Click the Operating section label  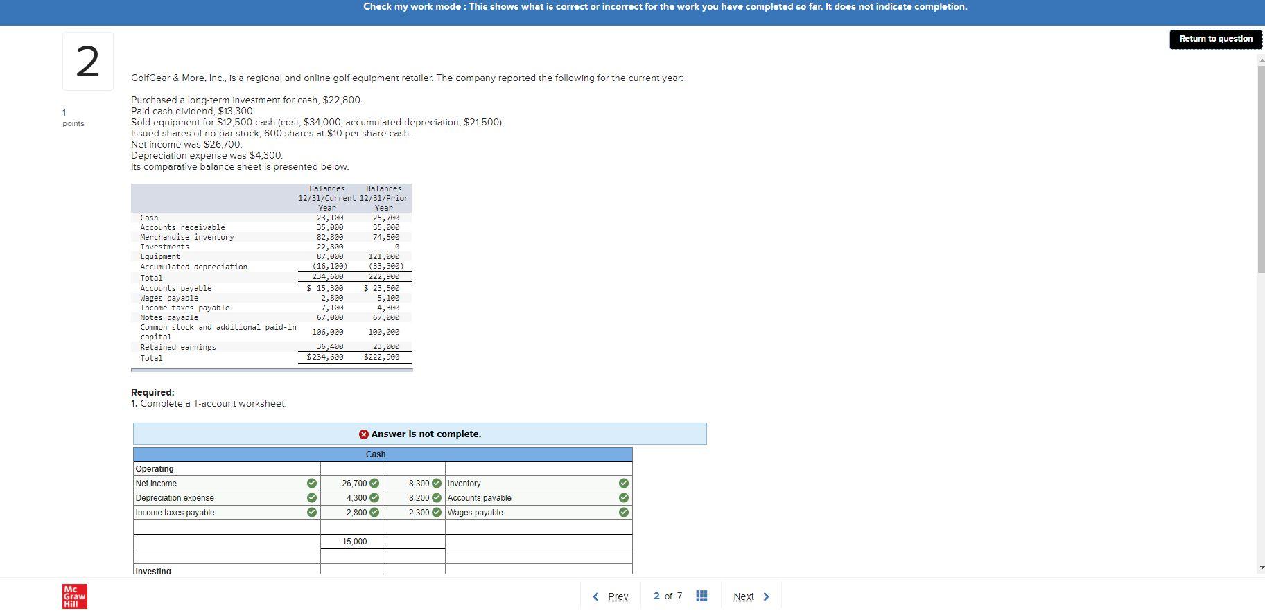[x=155, y=469]
